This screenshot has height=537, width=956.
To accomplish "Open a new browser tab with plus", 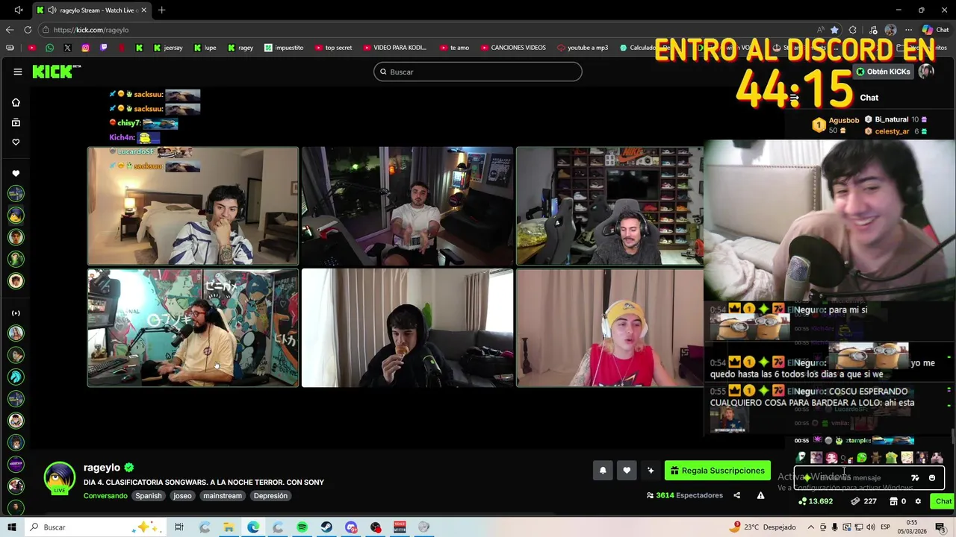I will 161,10.
